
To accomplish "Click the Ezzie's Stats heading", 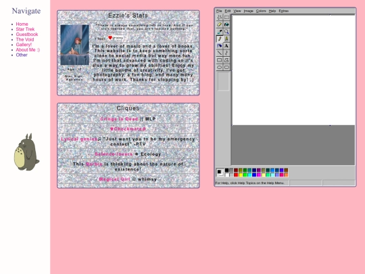I will [128, 16].
